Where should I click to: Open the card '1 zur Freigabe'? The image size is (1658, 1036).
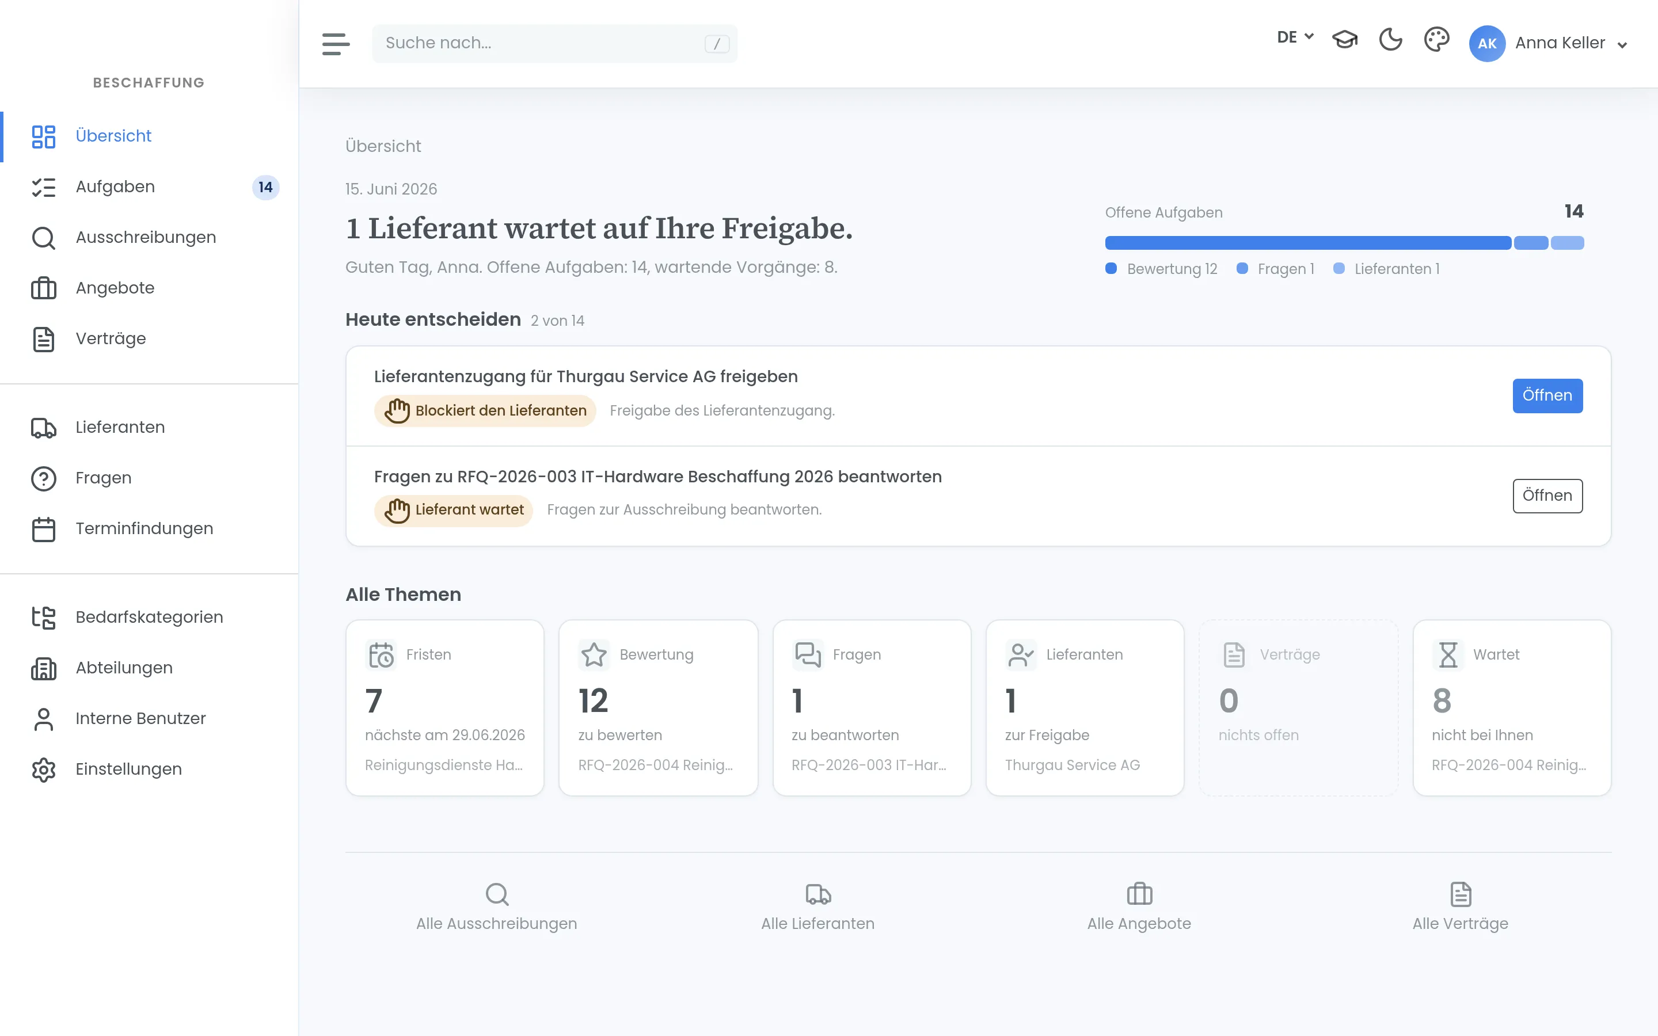[x=1085, y=707]
